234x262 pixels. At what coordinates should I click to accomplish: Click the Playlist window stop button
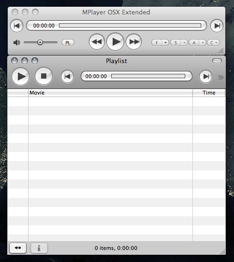click(44, 76)
